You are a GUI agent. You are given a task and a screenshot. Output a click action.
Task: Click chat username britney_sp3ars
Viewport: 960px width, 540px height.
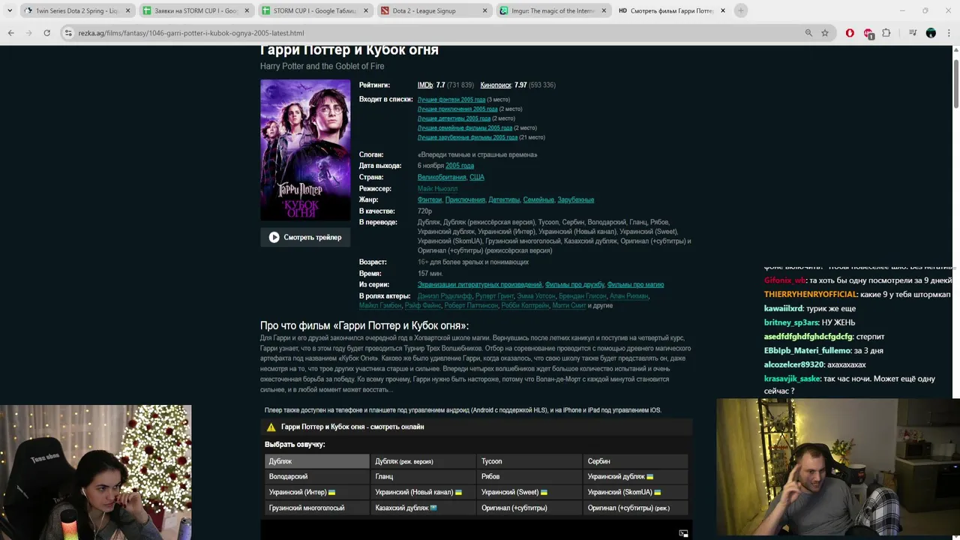pos(791,322)
